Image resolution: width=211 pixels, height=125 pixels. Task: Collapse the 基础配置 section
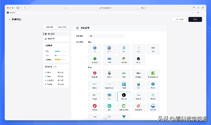77,28
